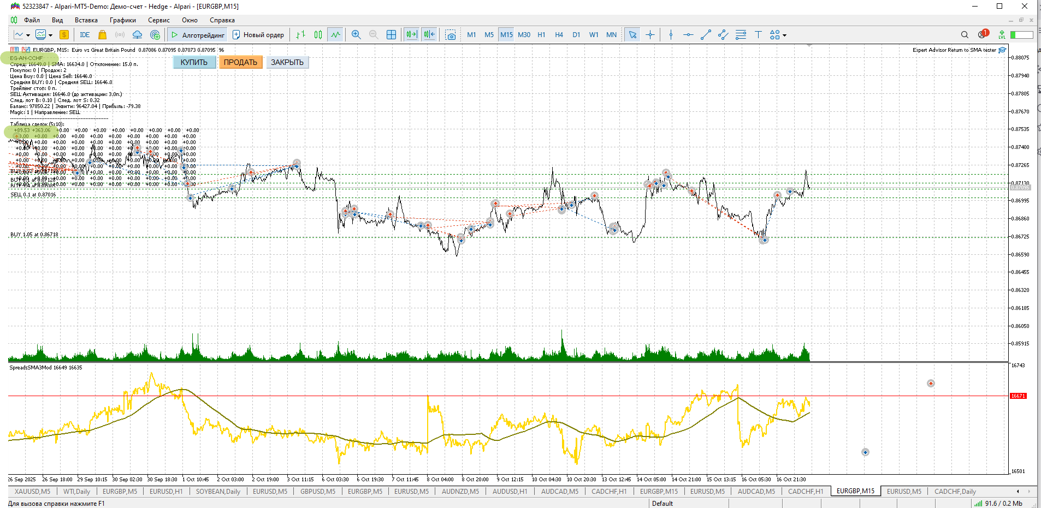Switch to the SOYBEAN,Daily chart tab
1041x508 pixels.
pos(218,492)
